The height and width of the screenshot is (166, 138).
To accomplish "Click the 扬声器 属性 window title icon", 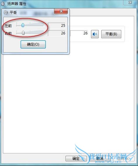I will tap(3, 4).
